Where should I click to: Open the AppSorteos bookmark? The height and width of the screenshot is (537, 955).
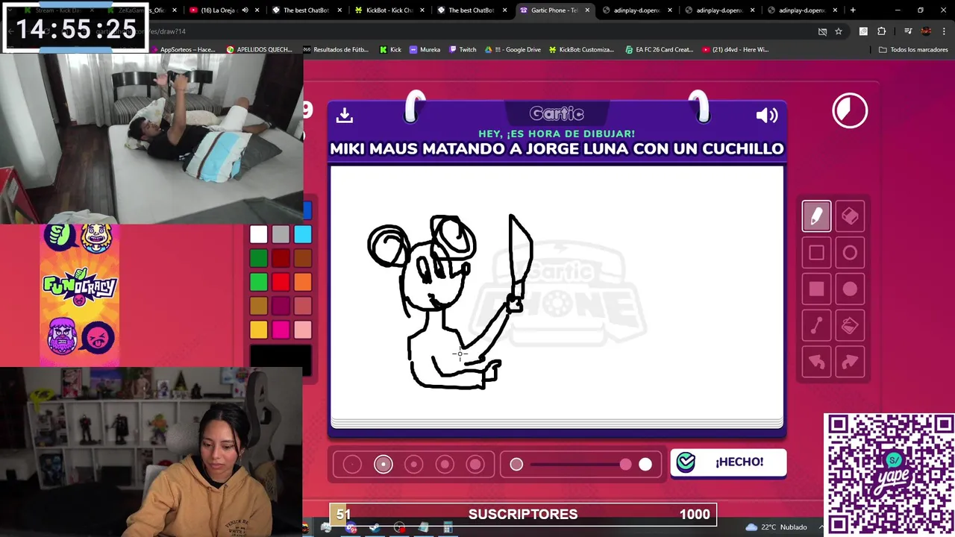point(183,49)
